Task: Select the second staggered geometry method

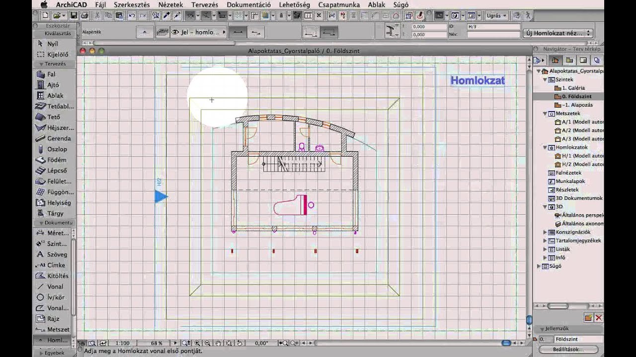Action: click(255, 32)
